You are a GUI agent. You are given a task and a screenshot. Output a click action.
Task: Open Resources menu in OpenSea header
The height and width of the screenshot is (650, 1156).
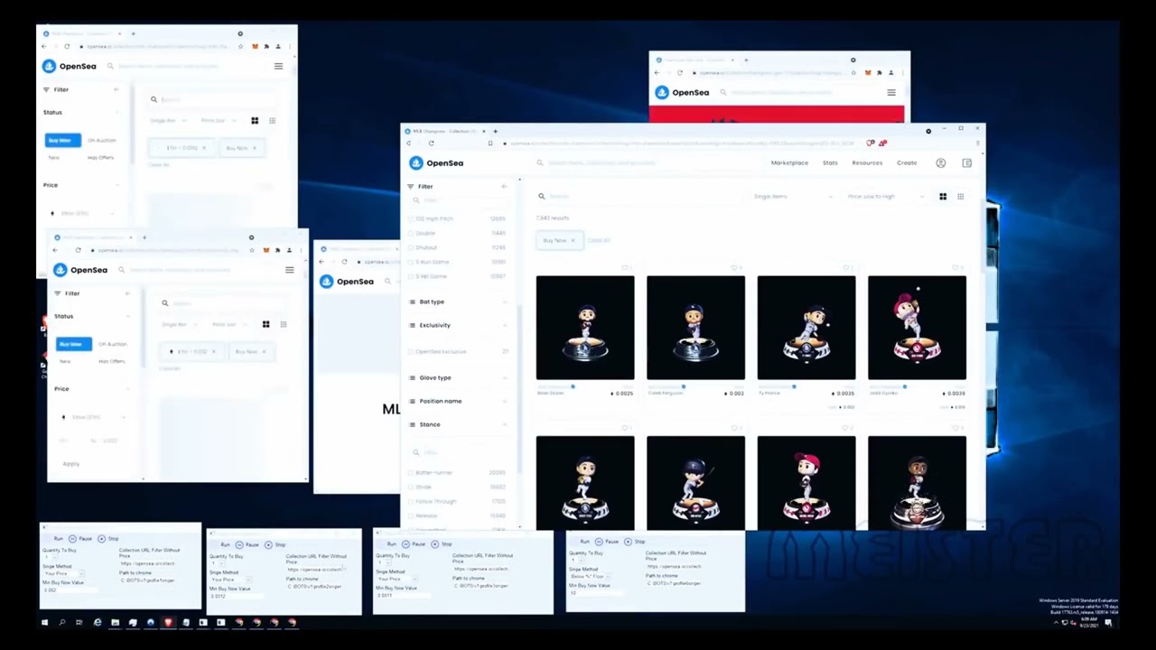pos(867,163)
